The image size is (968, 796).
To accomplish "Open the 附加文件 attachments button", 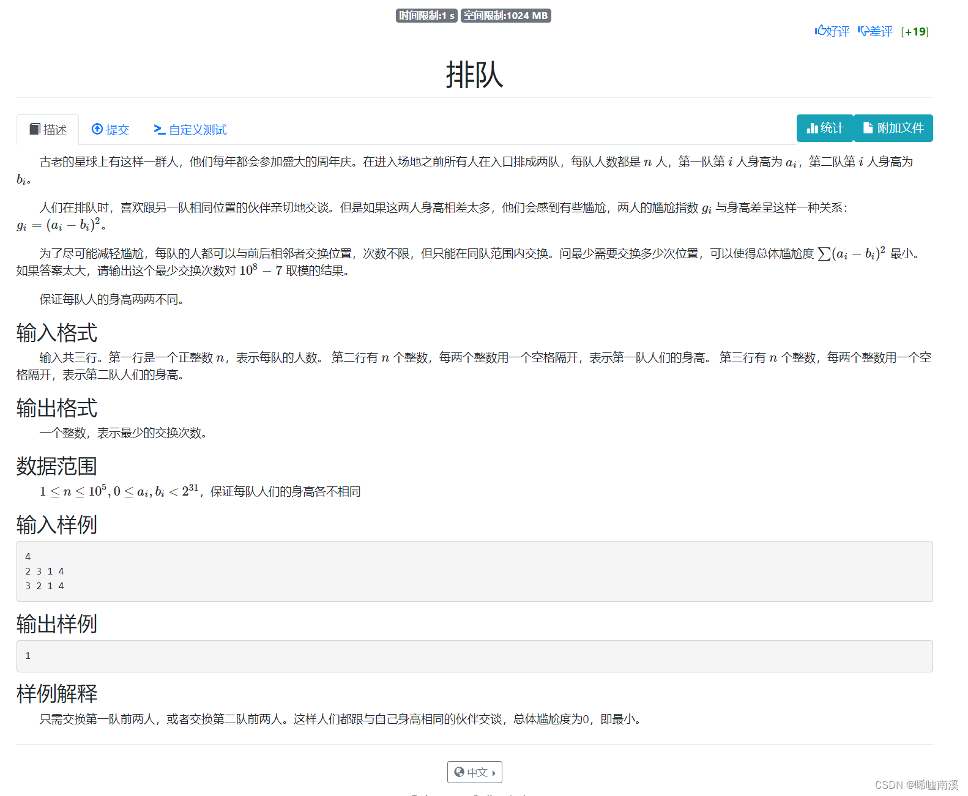I will point(893,128).
